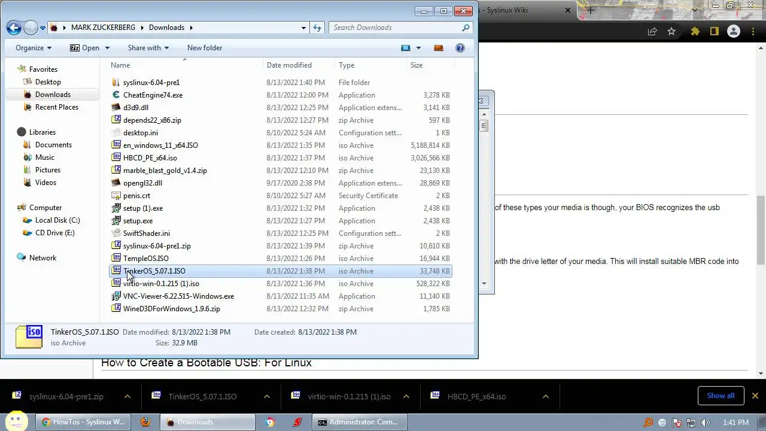The width and height of the screenshot is (766, 431).
Task: Sort files by Size column header
Action: click(x=430, y=65)
